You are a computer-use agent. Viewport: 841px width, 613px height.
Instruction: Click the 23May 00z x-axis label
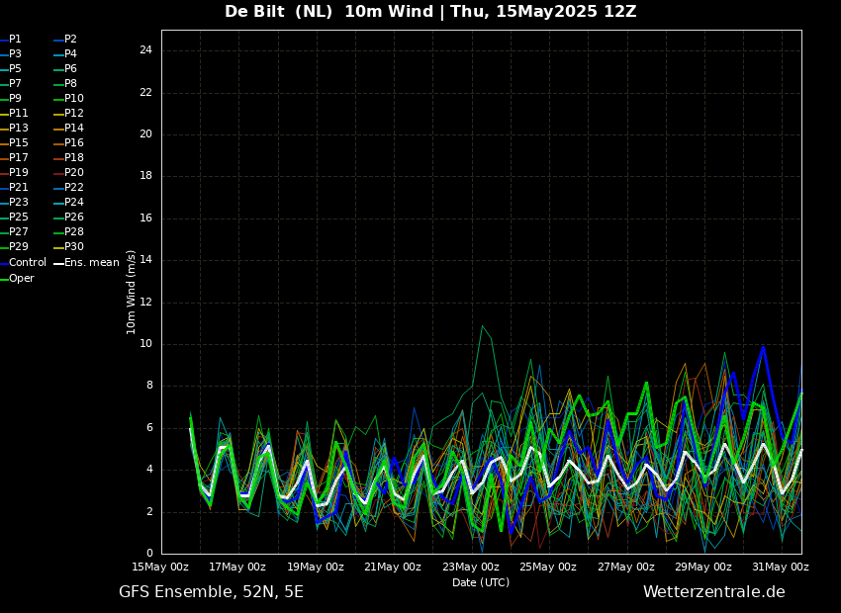pos(470,568)
